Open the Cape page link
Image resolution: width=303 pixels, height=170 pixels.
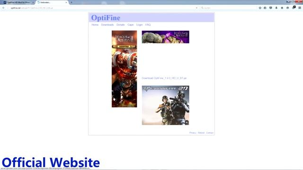click(131, 25)
